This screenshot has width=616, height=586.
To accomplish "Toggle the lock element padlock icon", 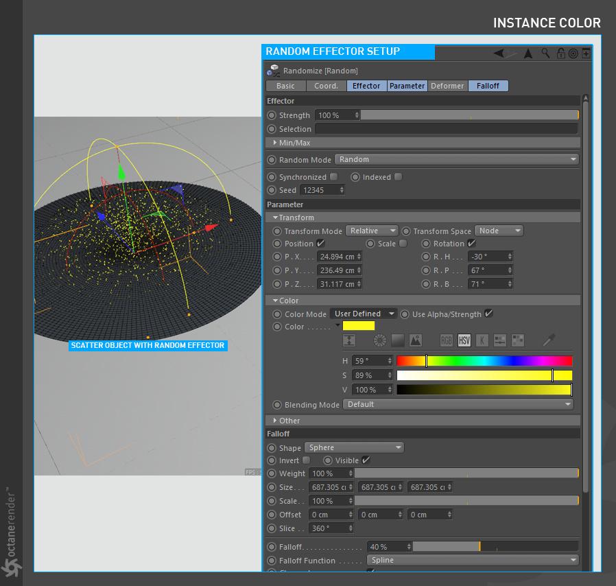I will point(560,54).
